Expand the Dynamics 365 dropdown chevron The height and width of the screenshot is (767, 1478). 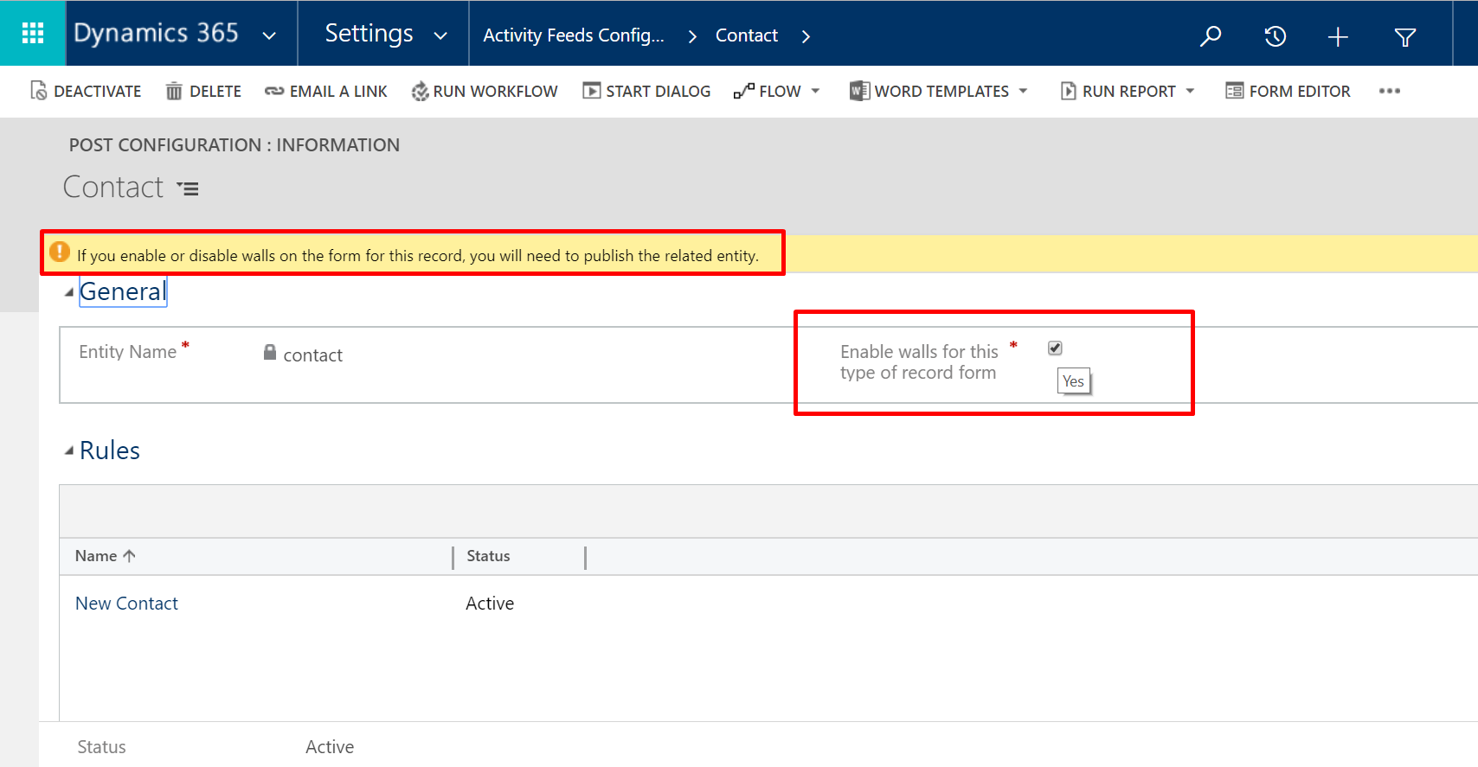point(269,35)
